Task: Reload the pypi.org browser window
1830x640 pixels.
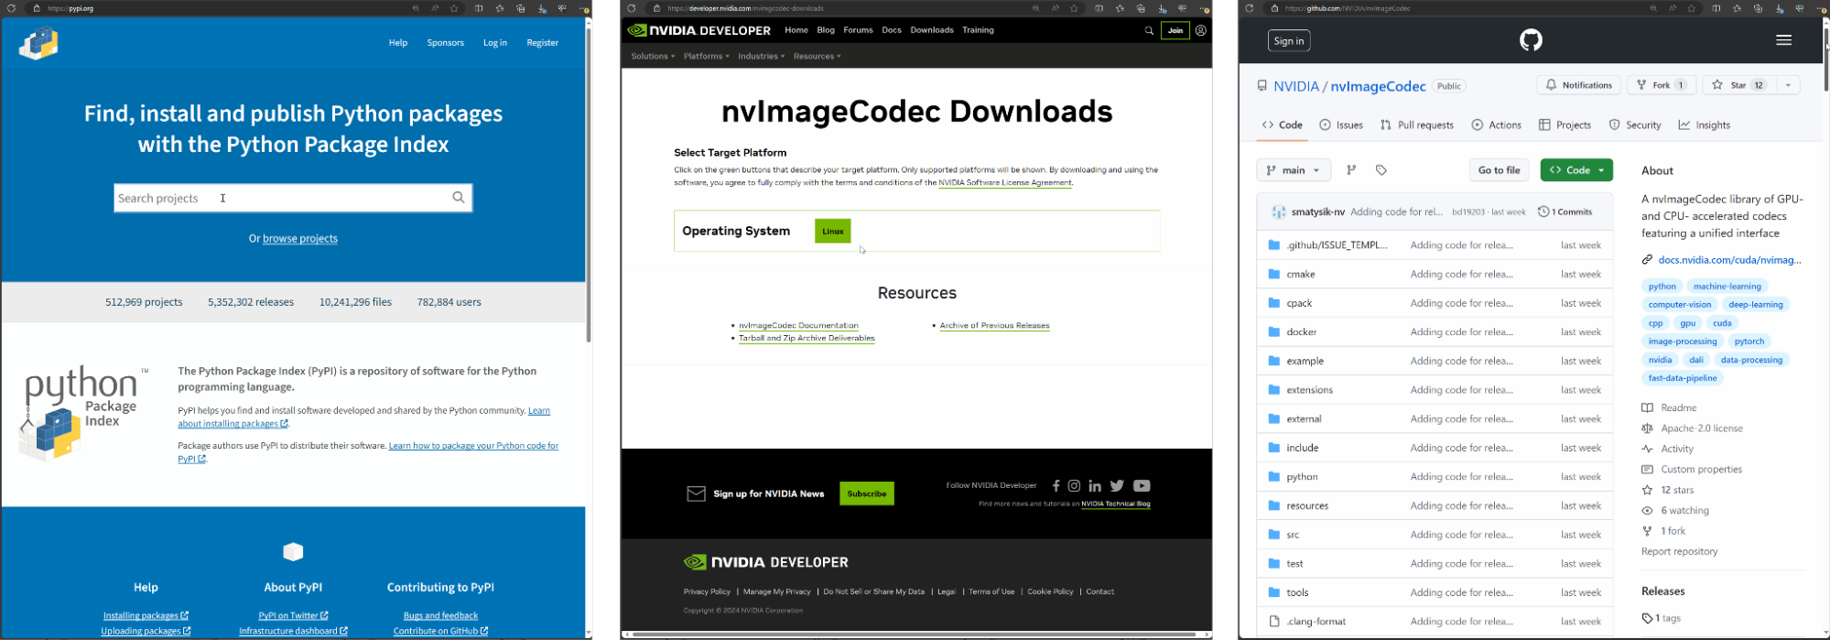Action: [x=11, y=8]
